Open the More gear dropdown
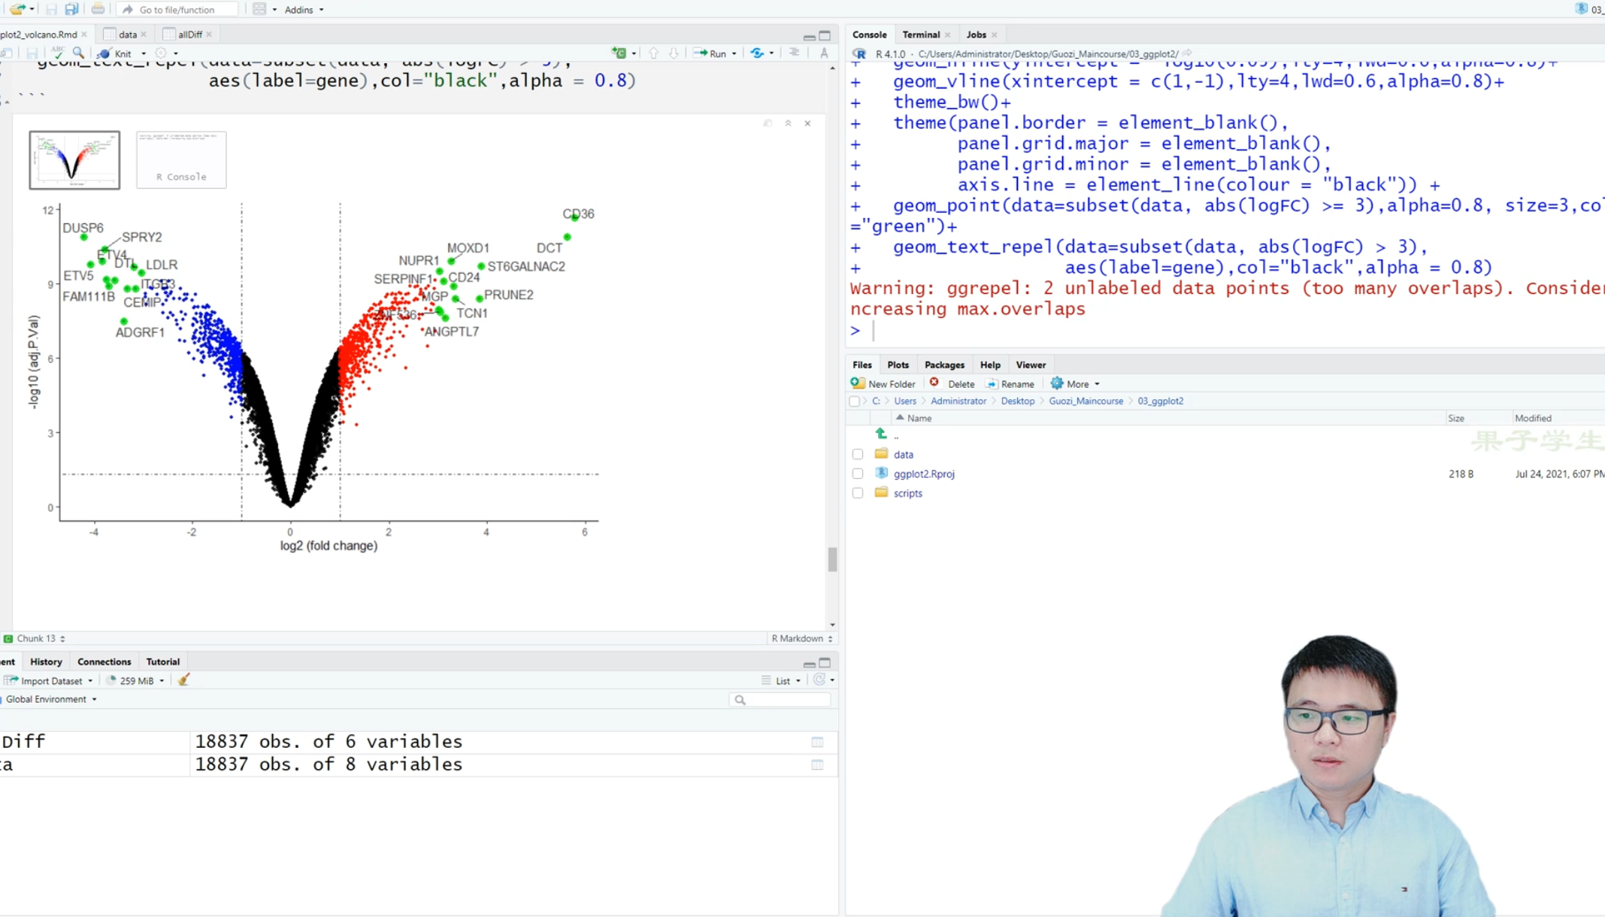 1075,383
